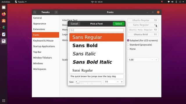This screenshot has width=186, height=104.
Task: Open the text editor dock icon
Action: point(4,34)
